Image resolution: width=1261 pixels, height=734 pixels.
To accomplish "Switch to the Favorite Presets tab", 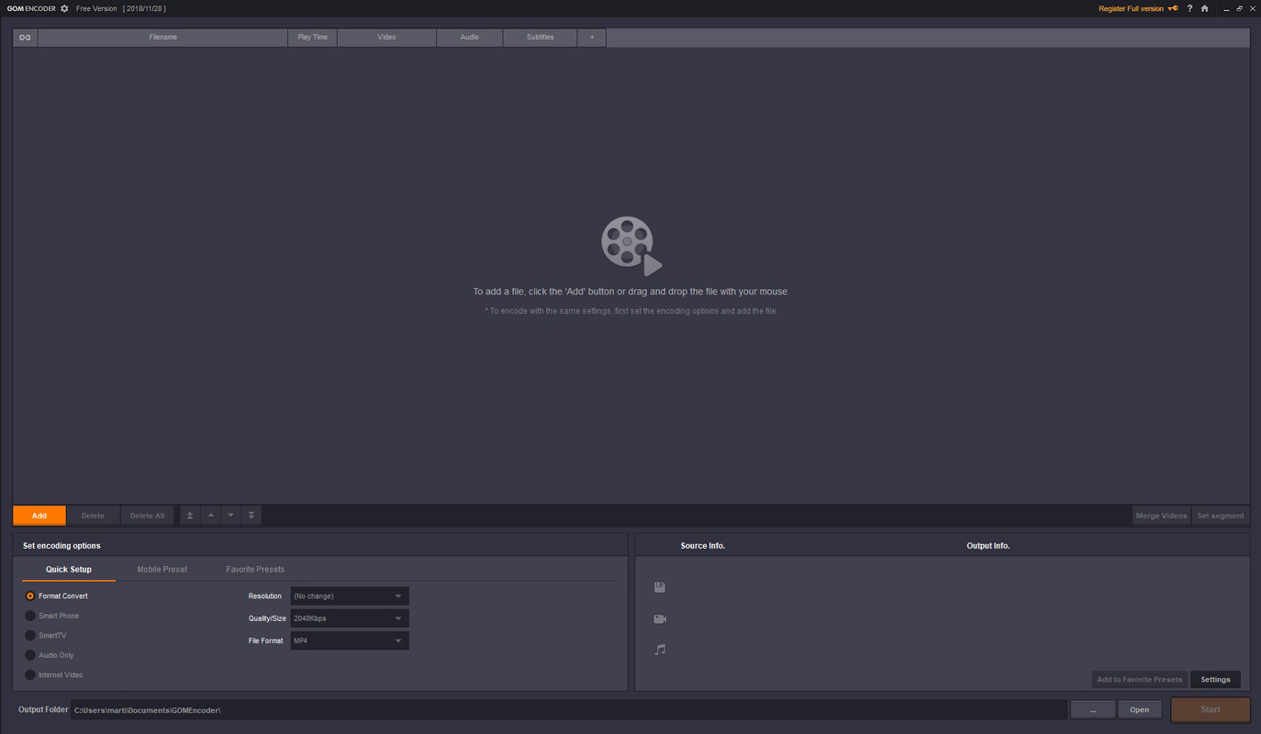I will (x=255, y=569).
